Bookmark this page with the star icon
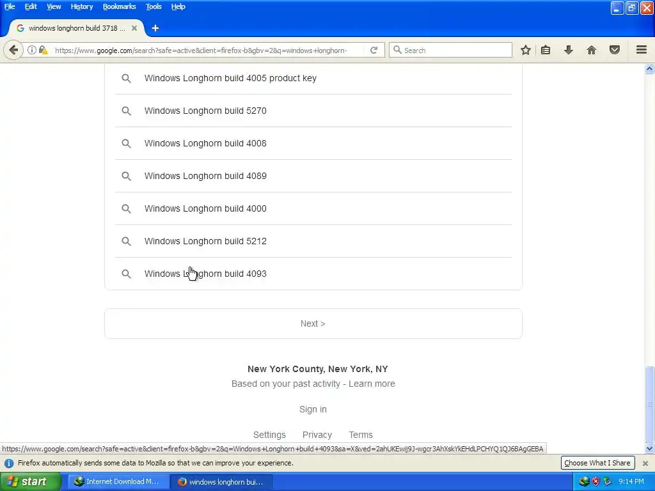 click(526, 50)
